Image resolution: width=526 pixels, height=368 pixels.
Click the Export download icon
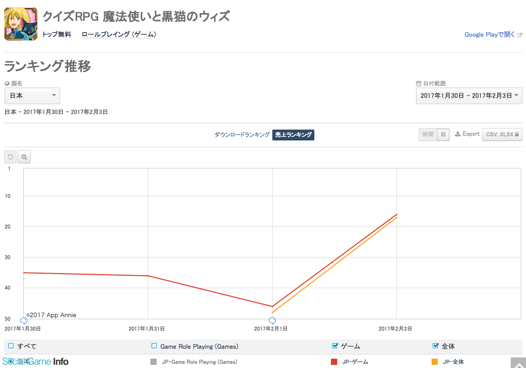[x=458, y=134]
